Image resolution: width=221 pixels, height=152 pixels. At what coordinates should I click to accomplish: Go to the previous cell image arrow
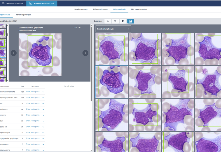[x=14, y=53]
